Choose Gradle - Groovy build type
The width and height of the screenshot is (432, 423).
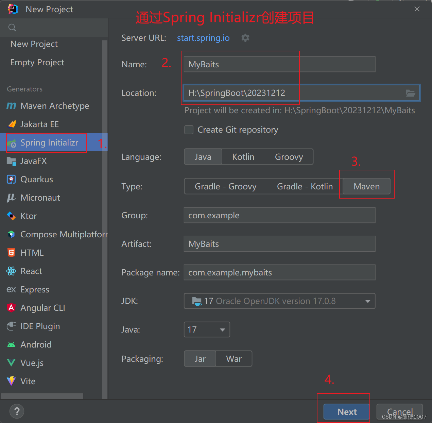pyautogui.click(x=226, y=186)
